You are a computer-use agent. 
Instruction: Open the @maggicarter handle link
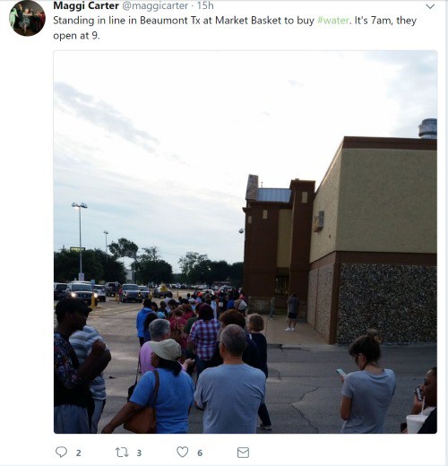tap(155, 5)
